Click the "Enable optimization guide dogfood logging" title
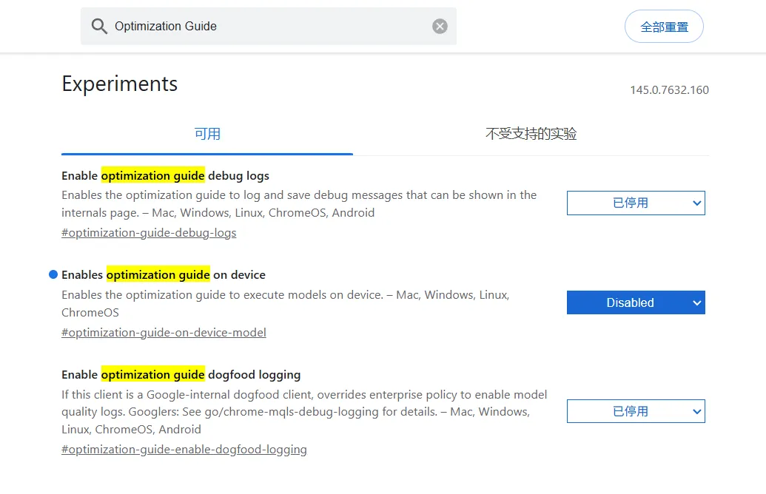 tap(181, 374)
